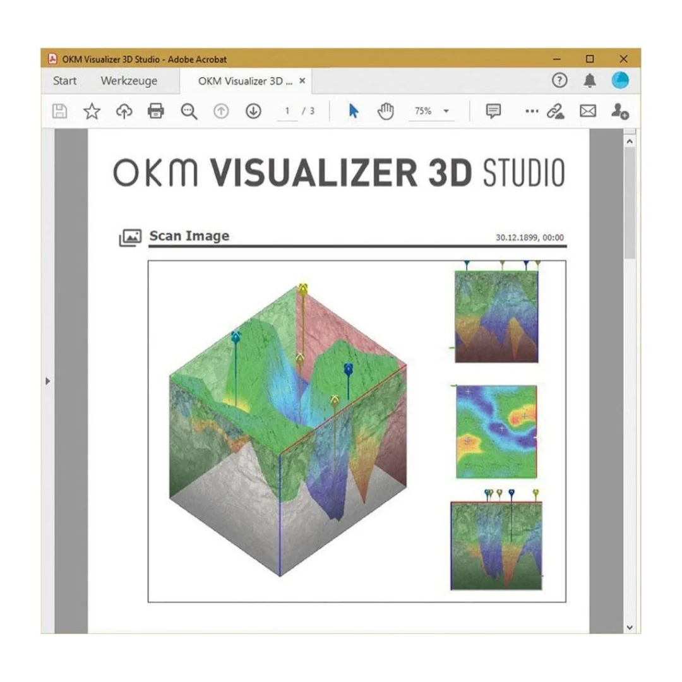The height and width of the screenshot is (682, 682).
Task: Open the zoom level dropdown arrow
Action: point(446,111)
